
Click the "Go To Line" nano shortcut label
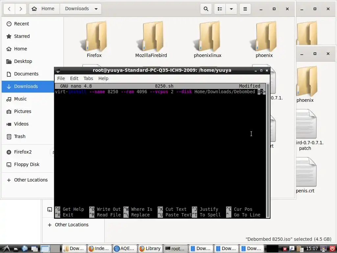coord(247,215)
